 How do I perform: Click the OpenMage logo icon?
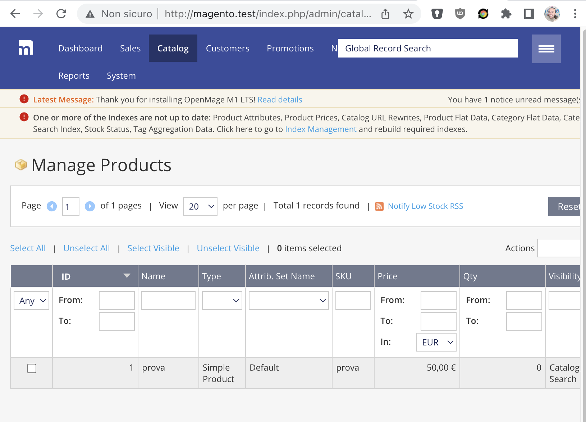(x=26, y=48)
